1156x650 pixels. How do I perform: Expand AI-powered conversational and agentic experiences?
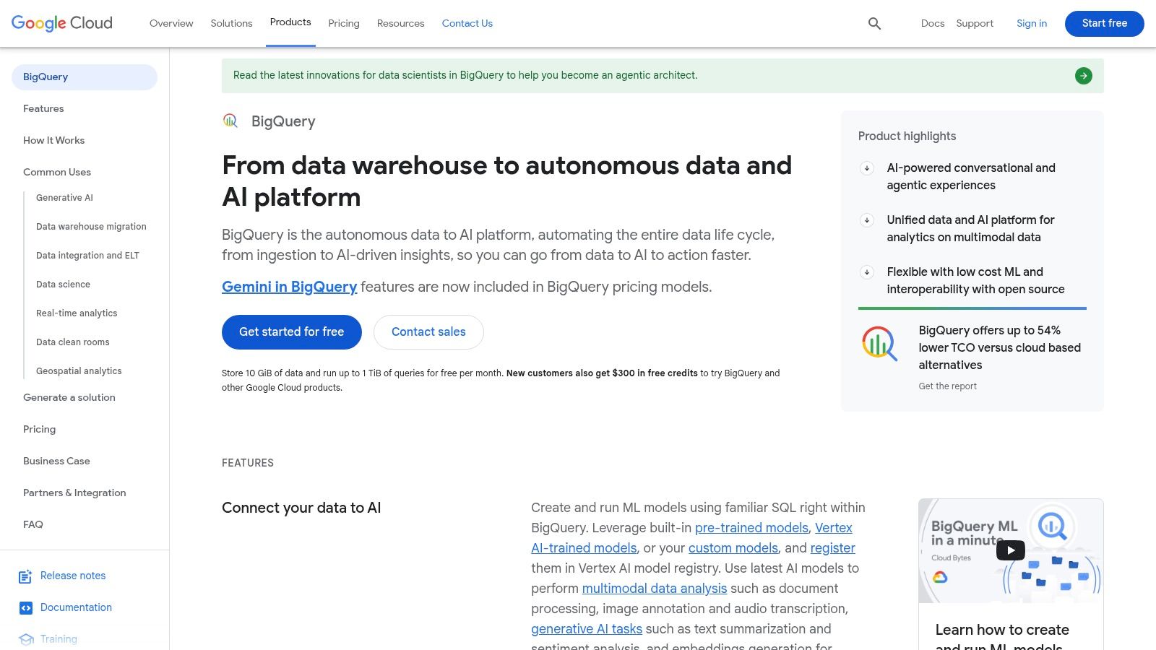867,168
